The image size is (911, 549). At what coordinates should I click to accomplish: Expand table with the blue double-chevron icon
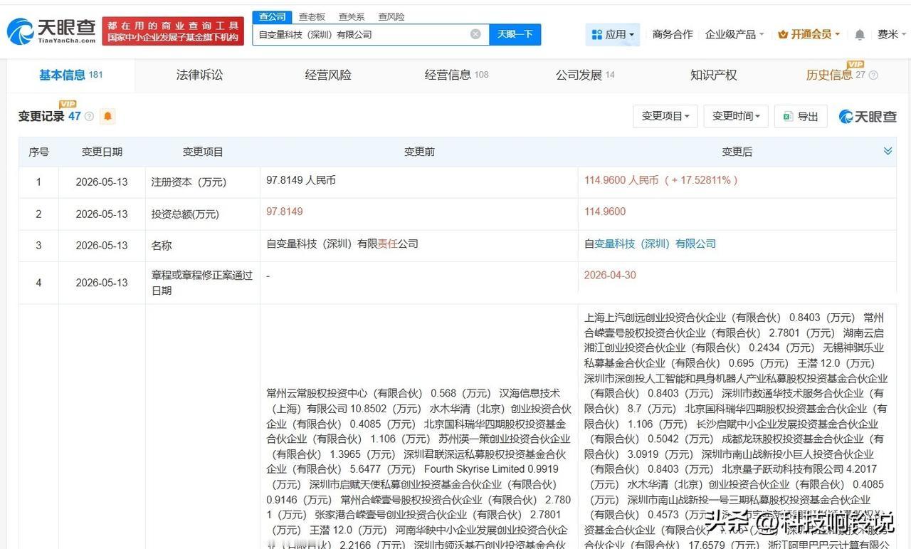pyautogui.click(x=888, y=151)
